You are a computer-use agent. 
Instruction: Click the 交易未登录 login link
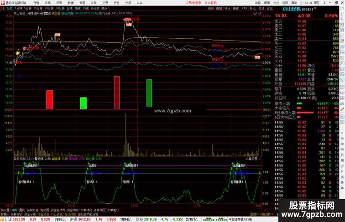(193, 3)
